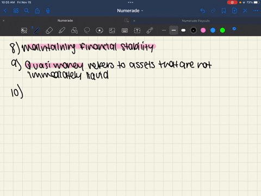The image size is (261, 196).
Task: Open the elements sticker tool
Action: (x=100, y=30)
